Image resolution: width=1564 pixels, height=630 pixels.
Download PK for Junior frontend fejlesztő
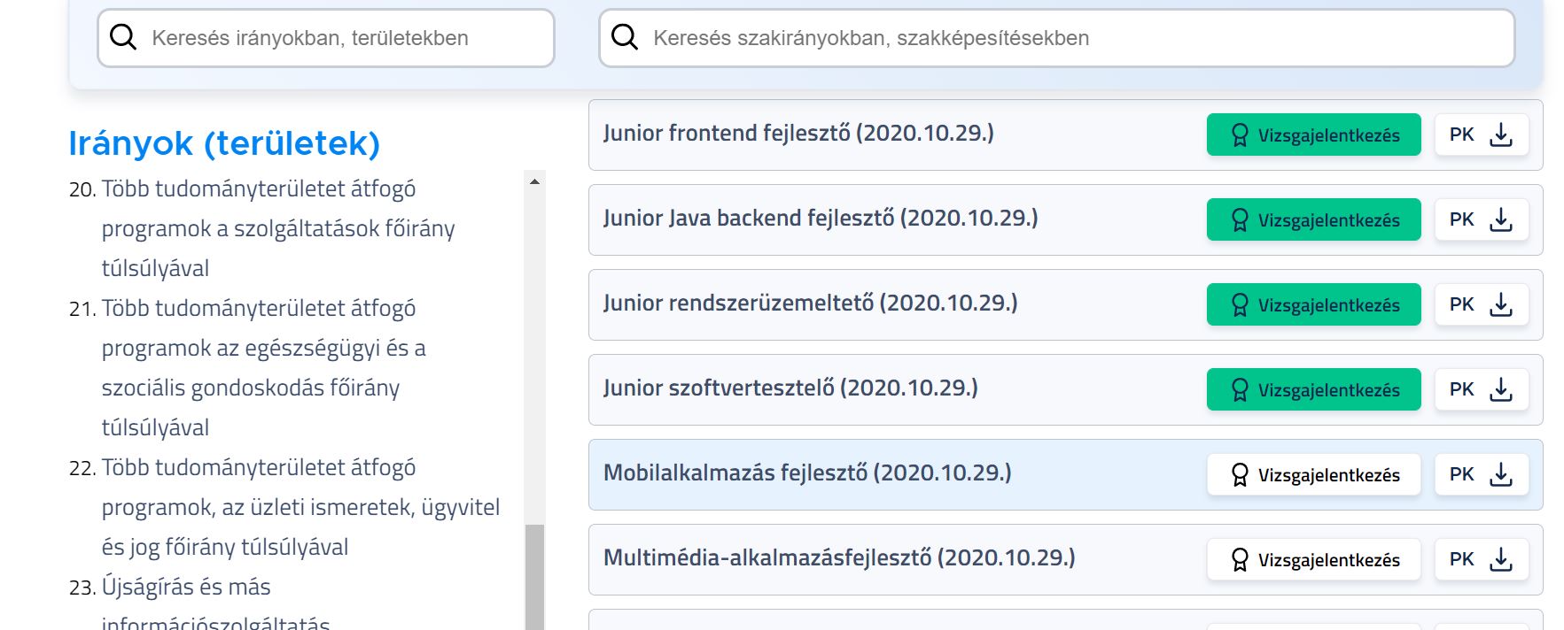1482,134
